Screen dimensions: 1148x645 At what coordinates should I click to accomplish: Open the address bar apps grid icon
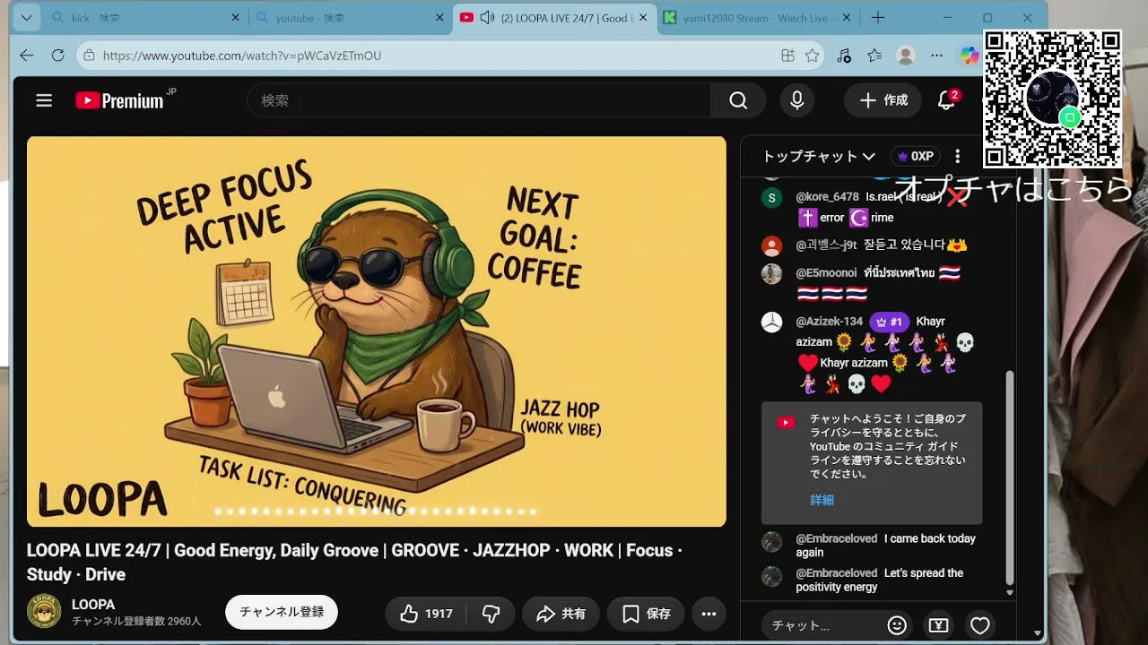787,56
